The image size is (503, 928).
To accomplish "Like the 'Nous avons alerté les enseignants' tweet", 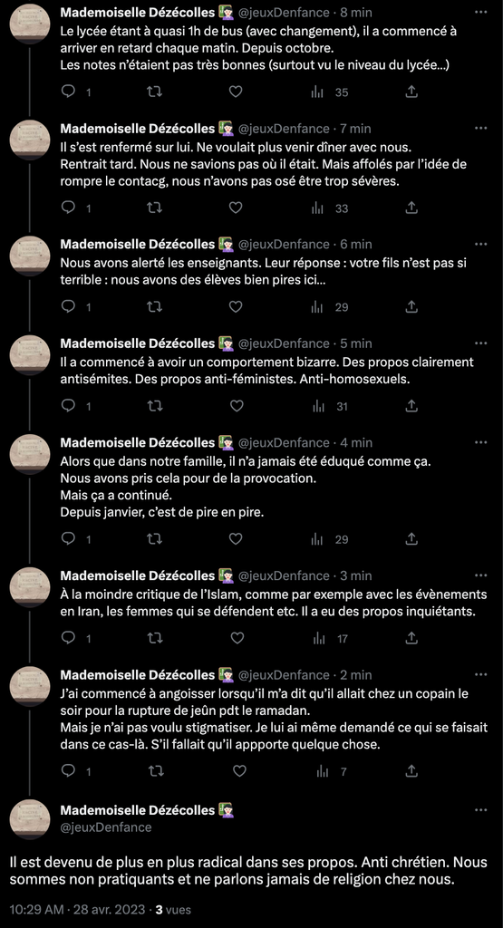I will (x=236, y=306).
